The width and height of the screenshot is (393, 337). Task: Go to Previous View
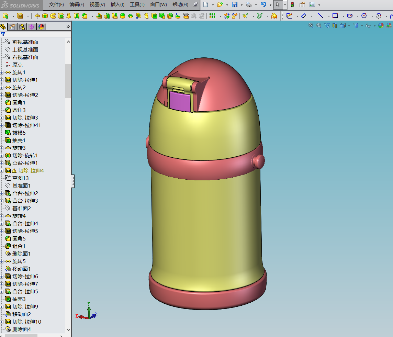click(x=327, y=25)
